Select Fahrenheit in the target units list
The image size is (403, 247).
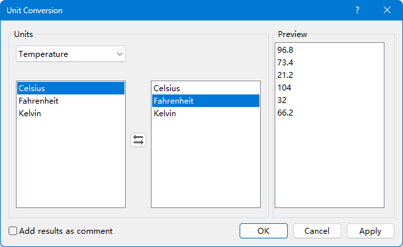(206, 101)
